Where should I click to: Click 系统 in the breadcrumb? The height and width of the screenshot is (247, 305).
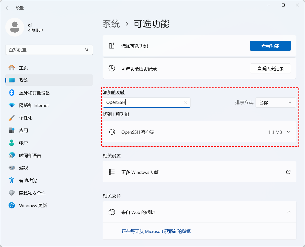point(111,24)
